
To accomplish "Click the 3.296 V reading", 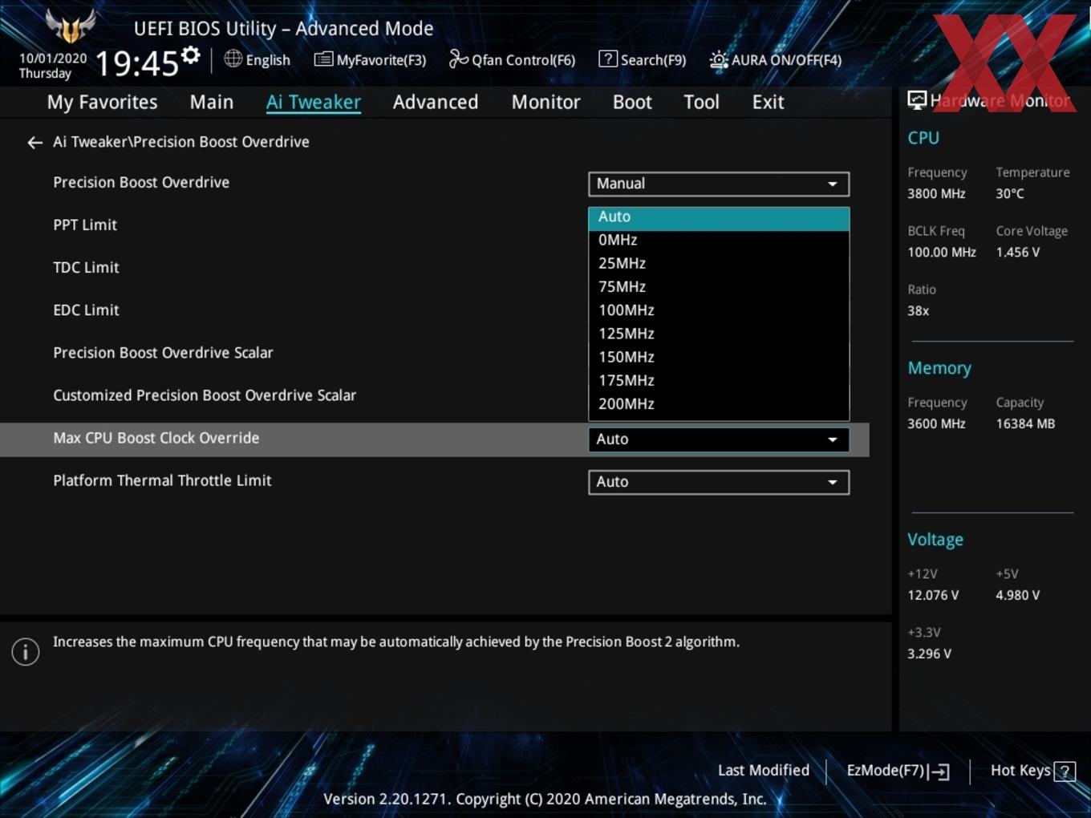I will point(929,654).
